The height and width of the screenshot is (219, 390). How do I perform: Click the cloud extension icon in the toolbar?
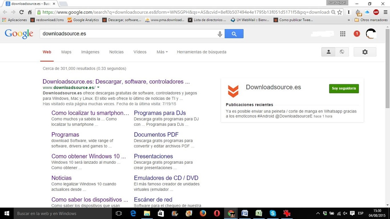point(367,12)
